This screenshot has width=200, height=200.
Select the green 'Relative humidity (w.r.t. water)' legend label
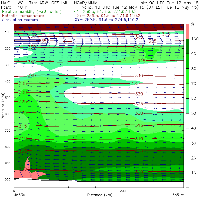[x=32, y=12]
